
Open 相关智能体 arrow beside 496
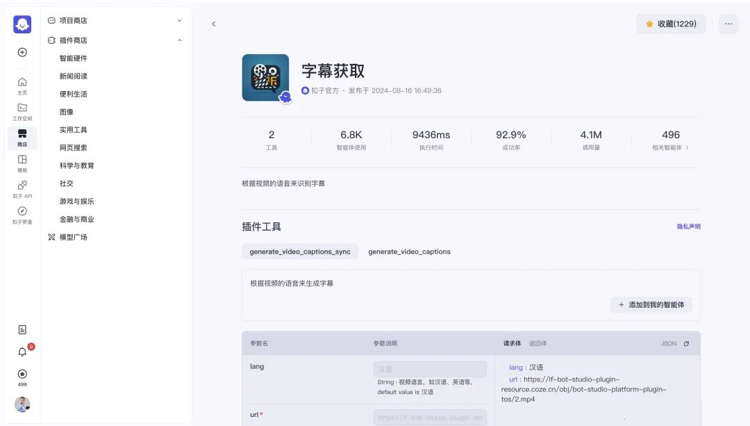coord(687,148)
